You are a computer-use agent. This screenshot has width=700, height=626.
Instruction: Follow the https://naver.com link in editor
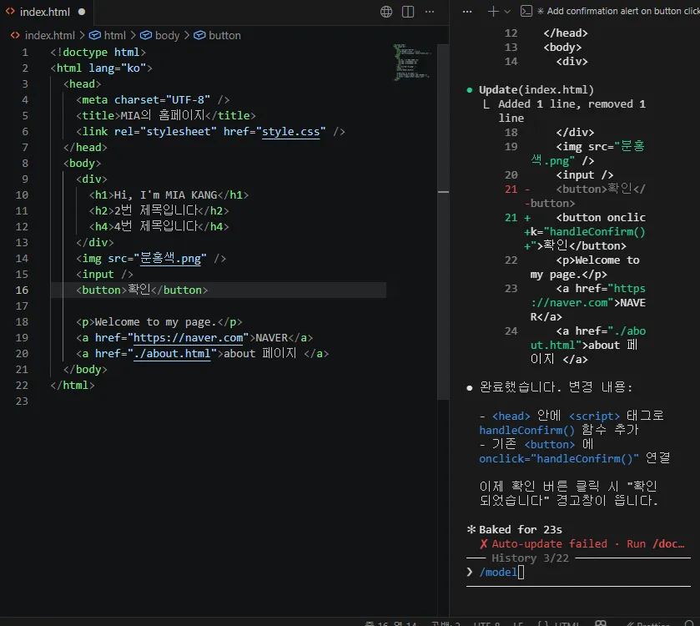tap(189, 338)
